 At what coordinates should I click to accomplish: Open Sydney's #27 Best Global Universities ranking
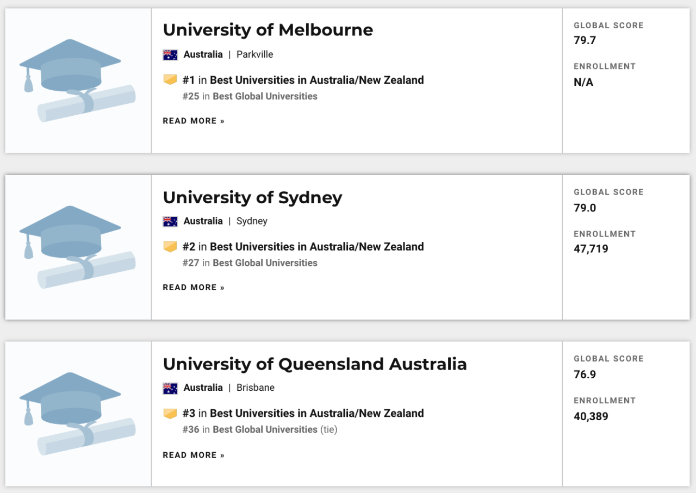coord(264,263)
